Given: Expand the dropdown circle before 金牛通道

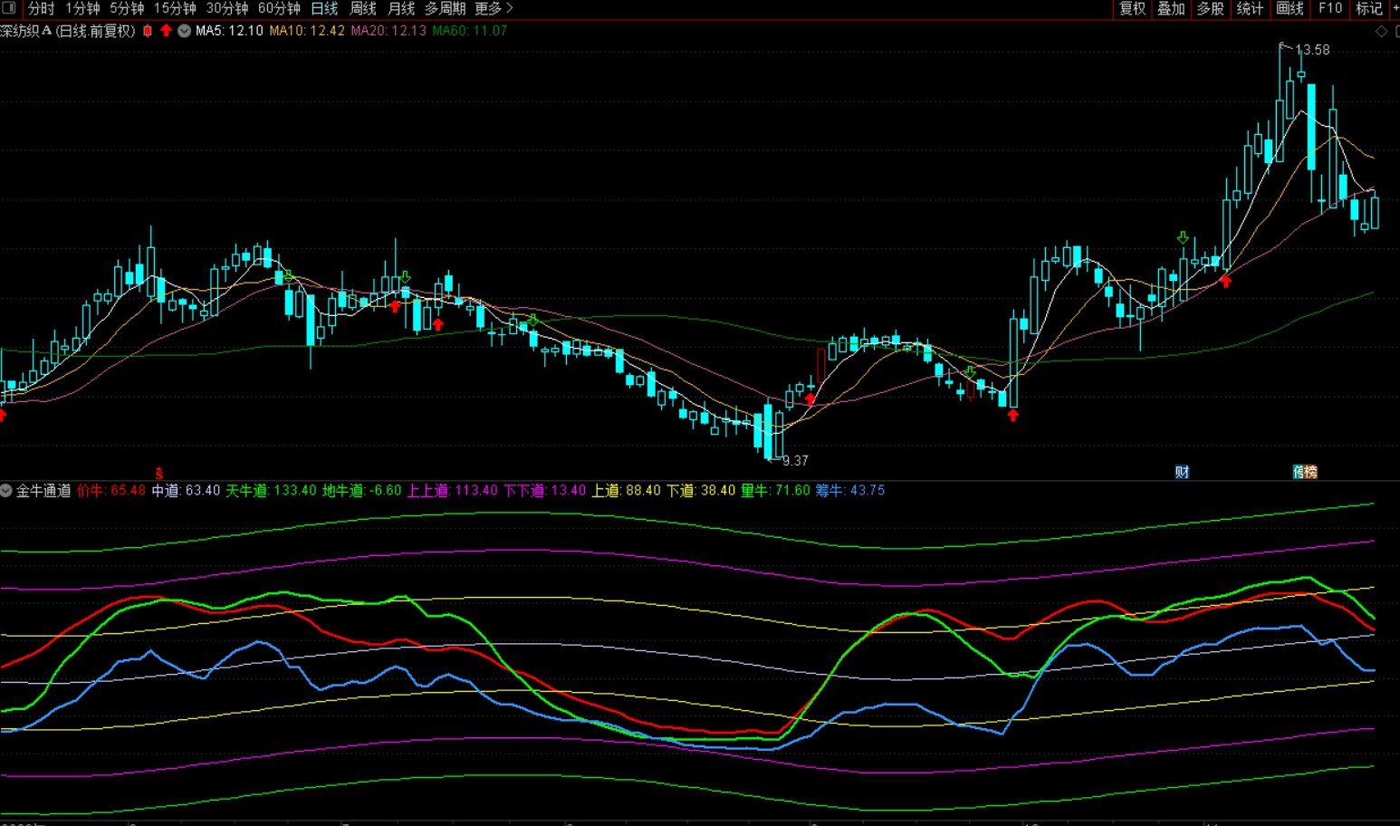Looking at the screenshot, I should click(6, 491).
